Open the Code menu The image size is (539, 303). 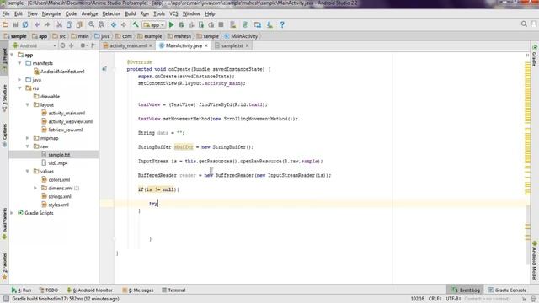point(71,13)
